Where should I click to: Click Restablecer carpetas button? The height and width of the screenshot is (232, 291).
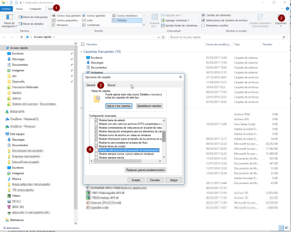149,106
